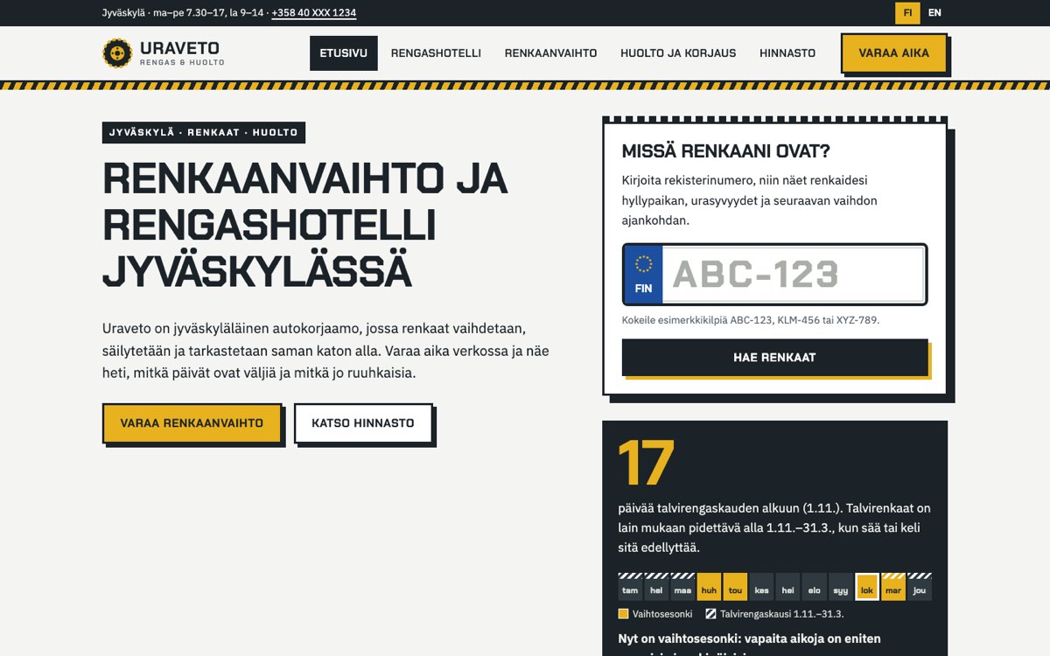This screenshot has width=1050, height=656.
Task: Click the striped Talvirengaskausi legend square
Action: tap(711, 614)
